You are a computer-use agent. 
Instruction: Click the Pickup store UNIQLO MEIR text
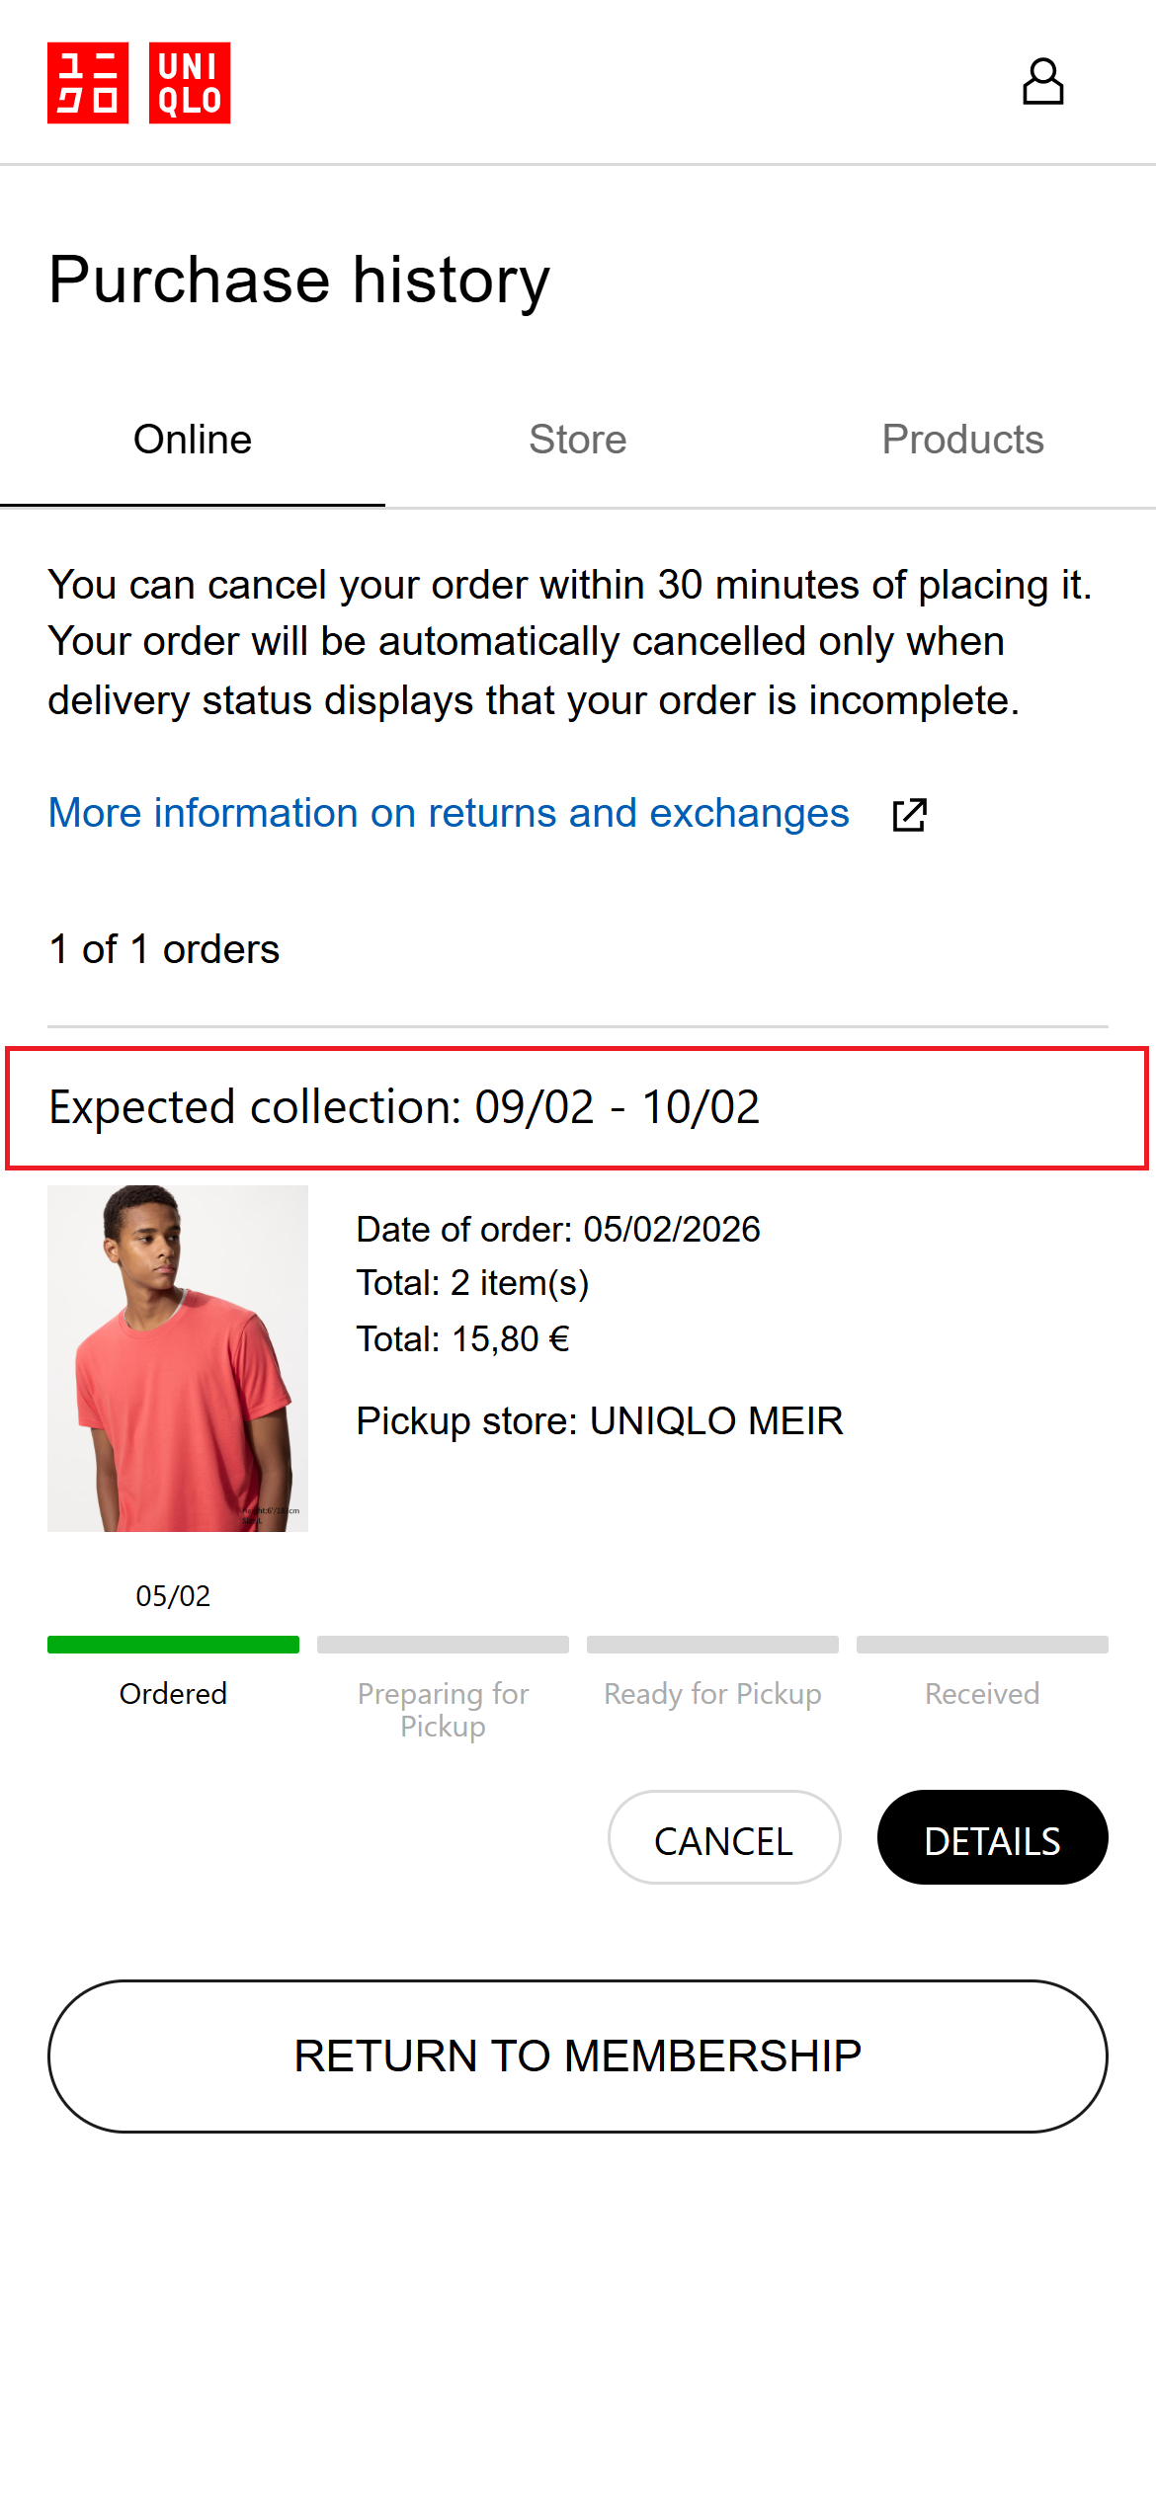point(599,1420)
